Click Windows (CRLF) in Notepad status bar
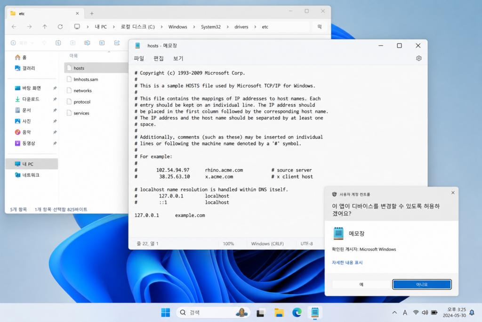 (x=267, y=243)
